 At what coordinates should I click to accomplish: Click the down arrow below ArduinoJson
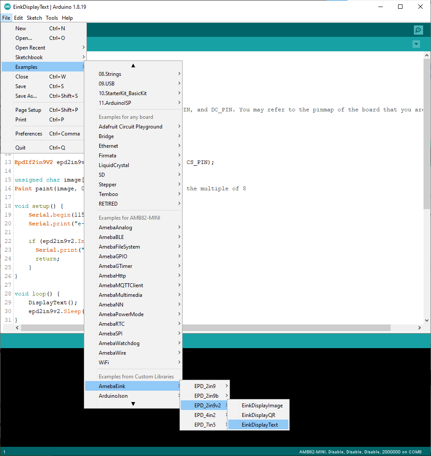pos(133,404)
